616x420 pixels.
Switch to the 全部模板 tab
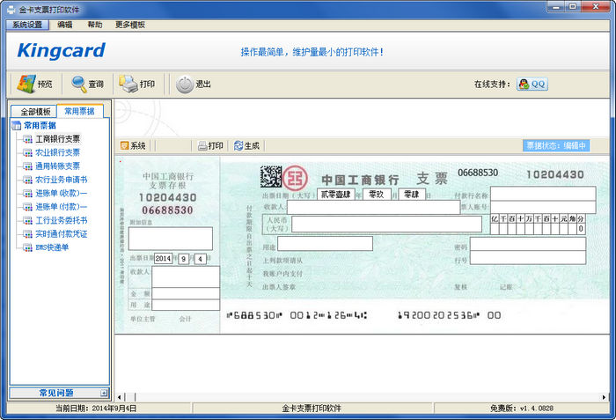coord(35,112)
